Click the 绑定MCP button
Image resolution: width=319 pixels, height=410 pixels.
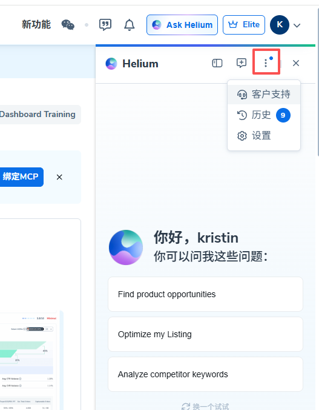(x=21, y=177)
